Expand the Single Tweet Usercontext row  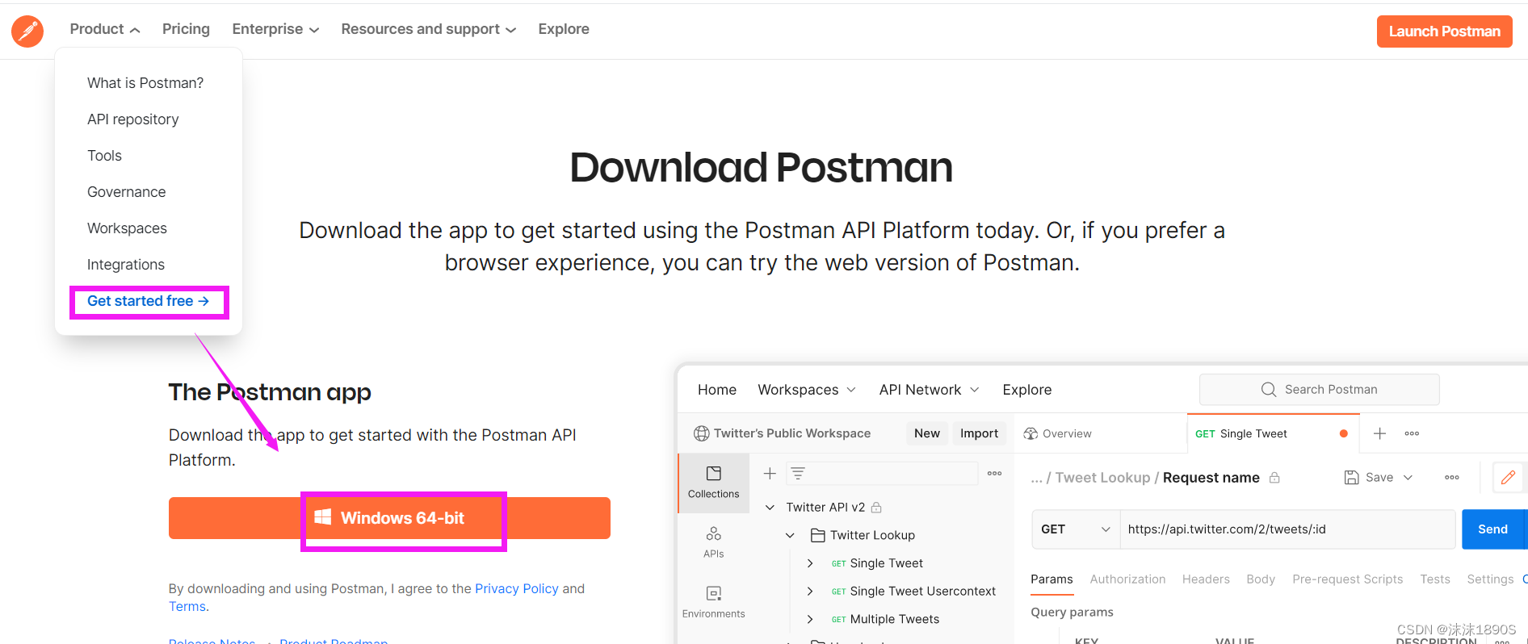pyautogui.click(x=810, y=592)
